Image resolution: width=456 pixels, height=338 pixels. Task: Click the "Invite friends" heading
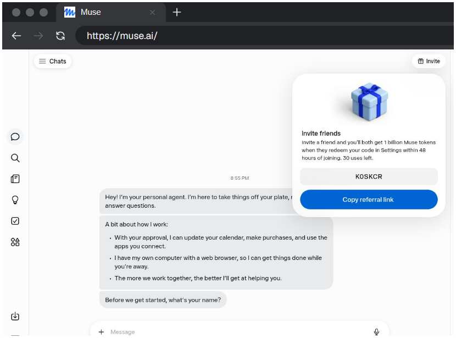tap(321, 134)
